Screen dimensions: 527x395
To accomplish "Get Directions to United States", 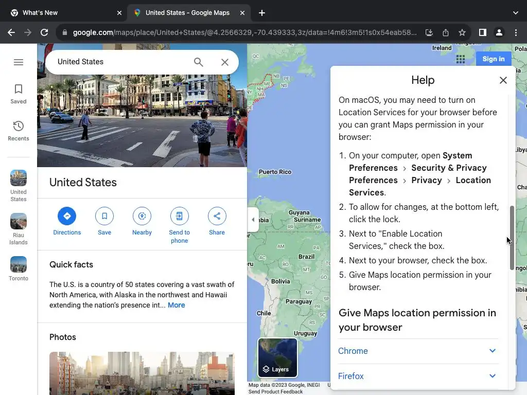I will [67, 221].
